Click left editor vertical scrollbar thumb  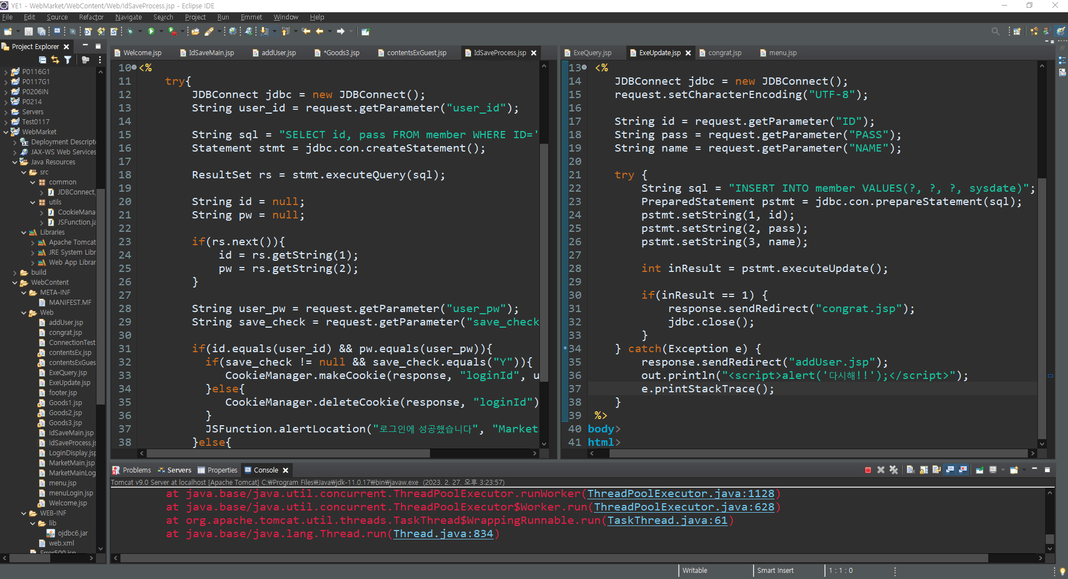[544, 262]
